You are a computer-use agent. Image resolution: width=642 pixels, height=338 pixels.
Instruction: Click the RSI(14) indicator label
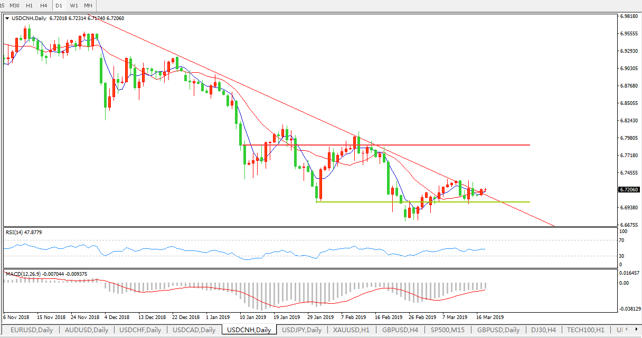tap(24, 232)
